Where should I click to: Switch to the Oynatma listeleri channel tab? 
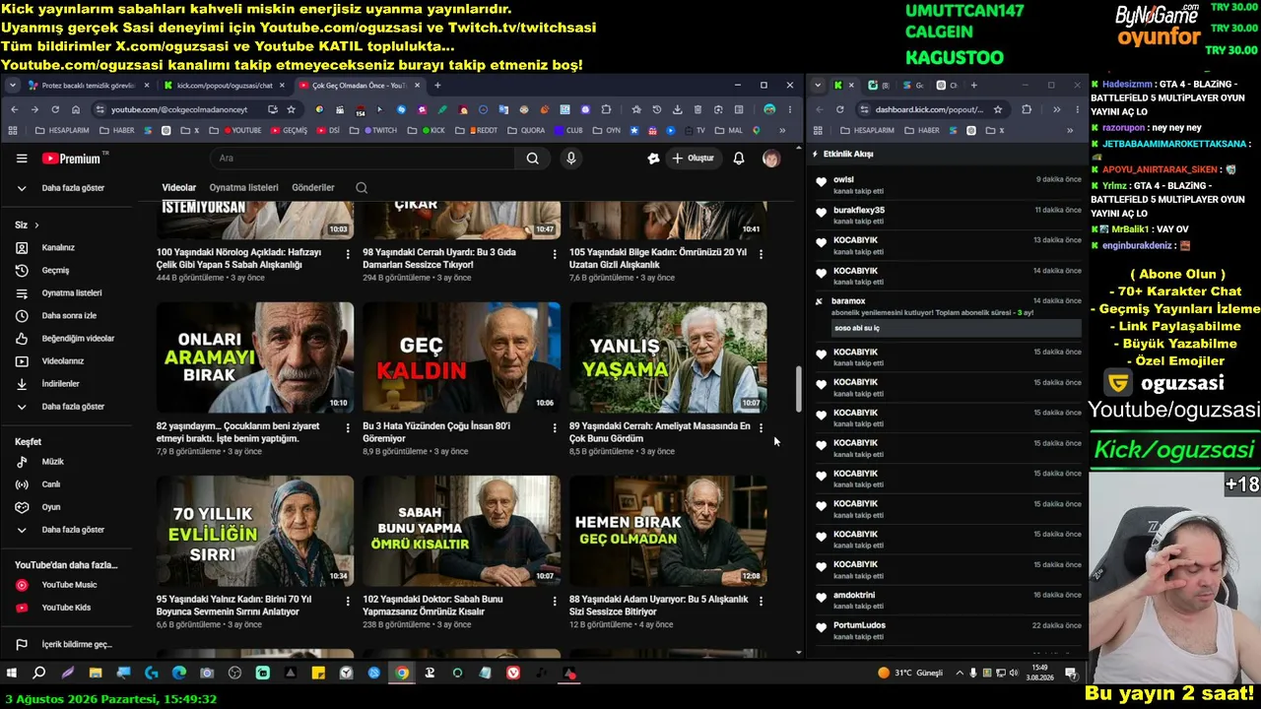[x=244, y=188]
